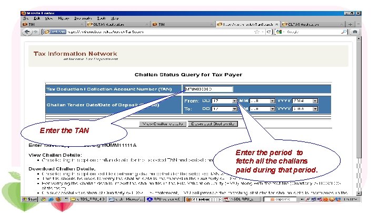Click the View Challan Details button
This screenshot has width=379, height=213.
pyautogui.click(x=163, y=124)
